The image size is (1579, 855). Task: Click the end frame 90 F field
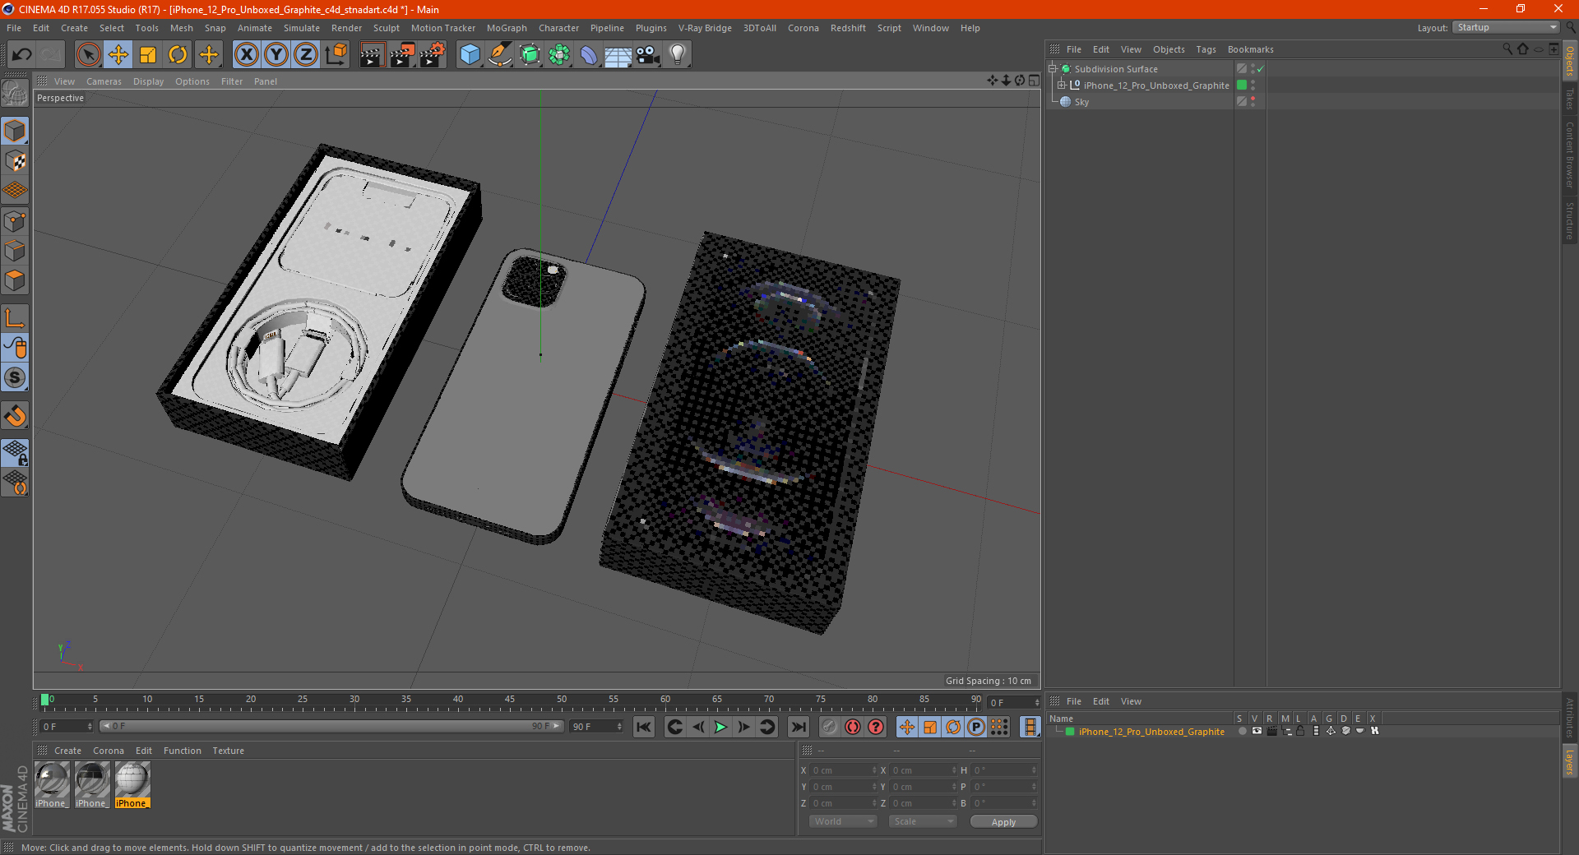tap(597, 727)
